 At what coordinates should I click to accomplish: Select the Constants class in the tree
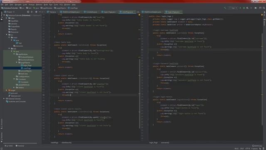(23, 82)
